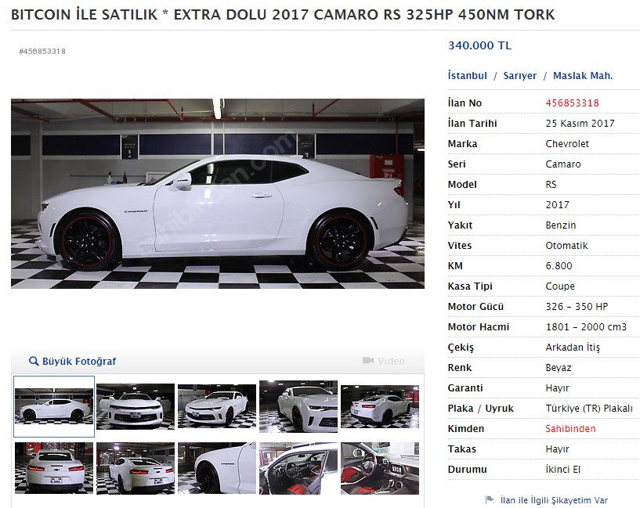Image resolution: width=640 pixels, height=508 pixels.
Task: Click the main white Camaro side photo
Action: coord(218,193)
